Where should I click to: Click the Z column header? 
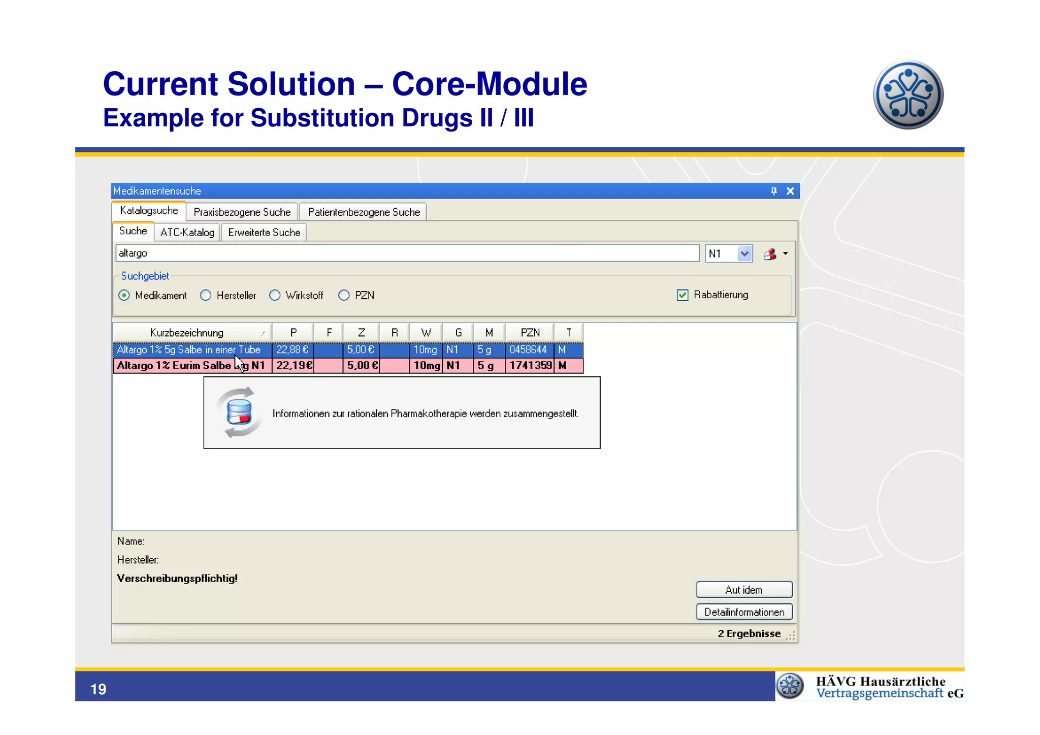pyautogui.click(x=361, y=333)
